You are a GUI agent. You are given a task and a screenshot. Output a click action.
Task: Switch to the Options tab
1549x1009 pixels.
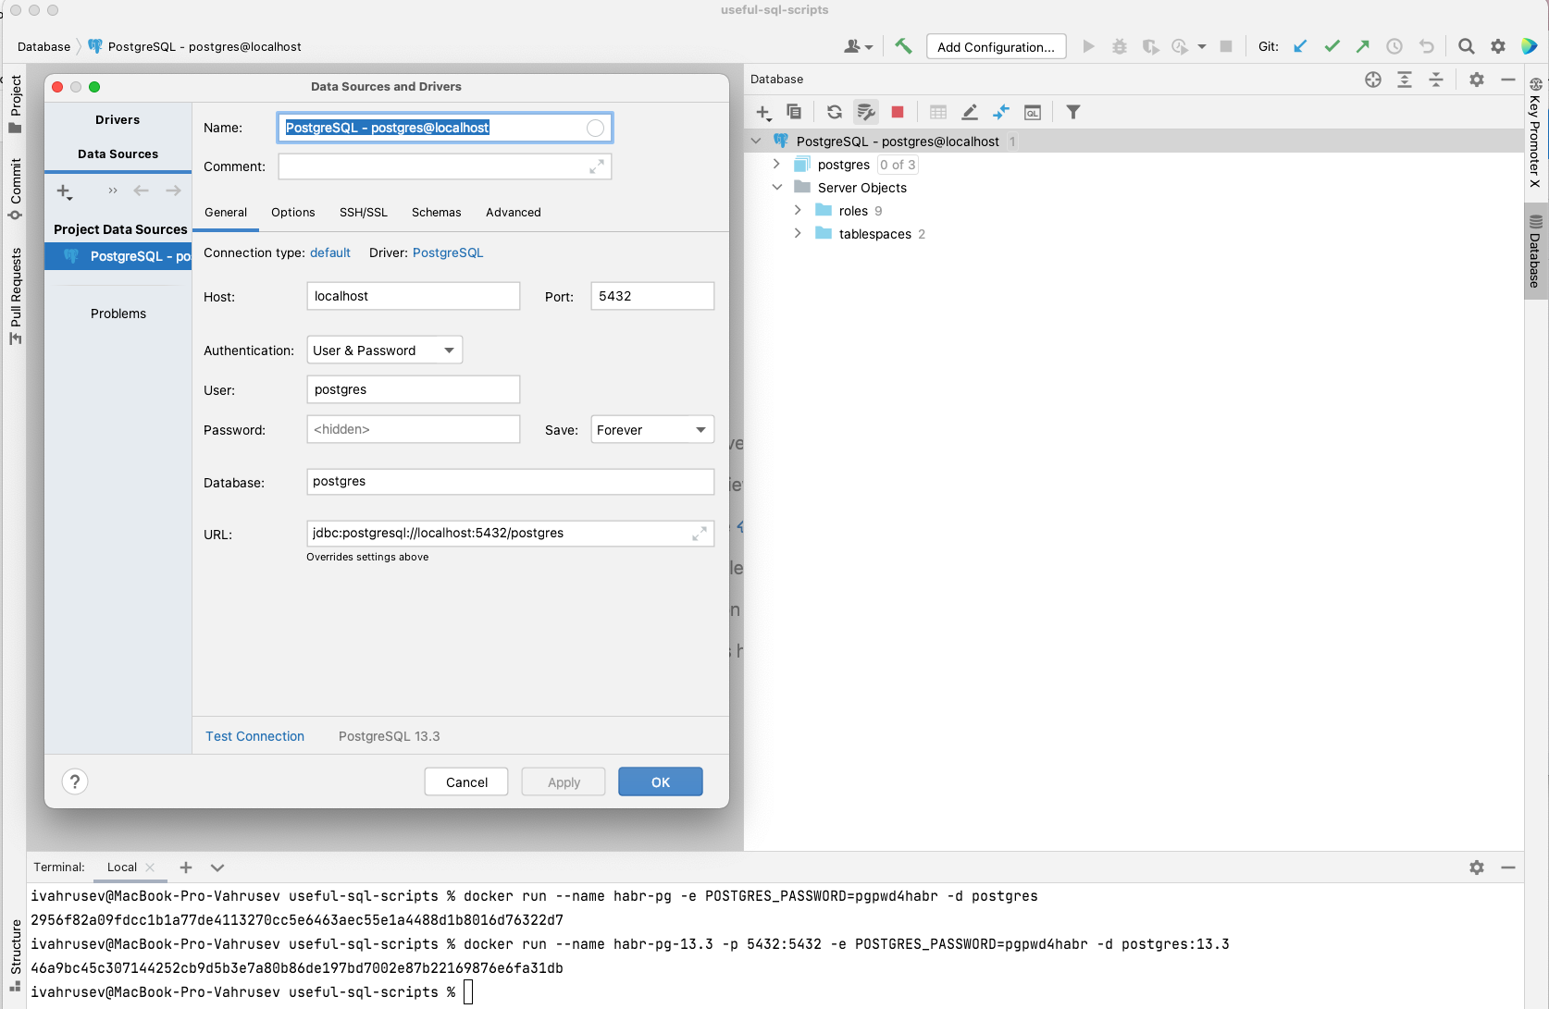pos(293,213)
